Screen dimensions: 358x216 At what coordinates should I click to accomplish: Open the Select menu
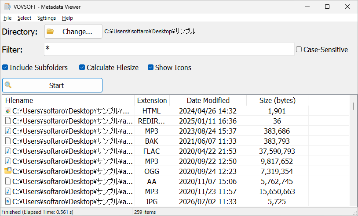(24, 18)
